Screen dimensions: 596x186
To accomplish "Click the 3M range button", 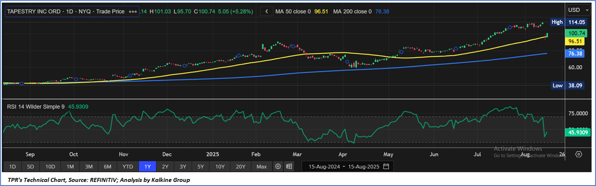I will pyautogui.click(x=89, y=166).
